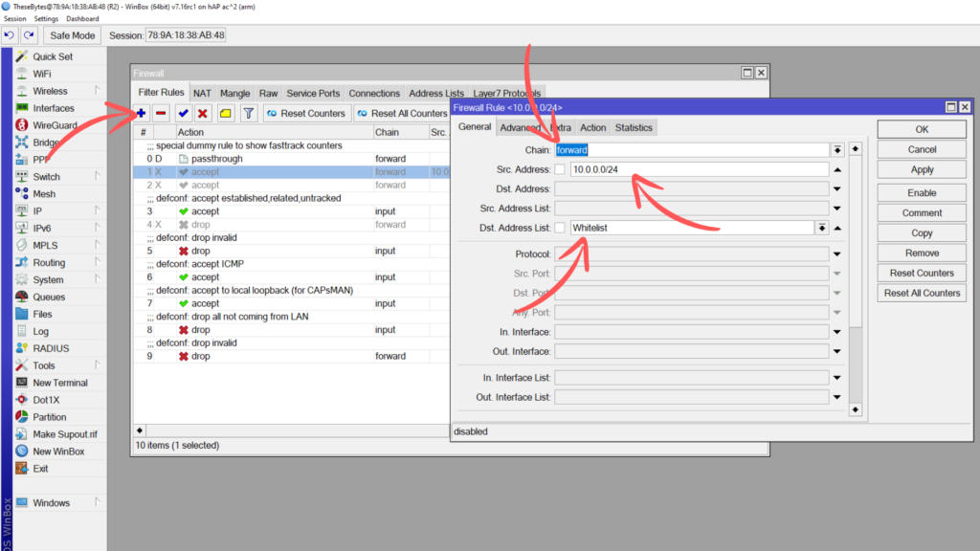Open New Terminal in the sidebar

click(x=59, y=383)
